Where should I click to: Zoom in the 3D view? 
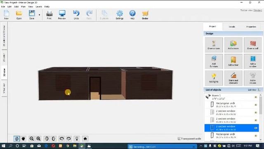(38, 139)
